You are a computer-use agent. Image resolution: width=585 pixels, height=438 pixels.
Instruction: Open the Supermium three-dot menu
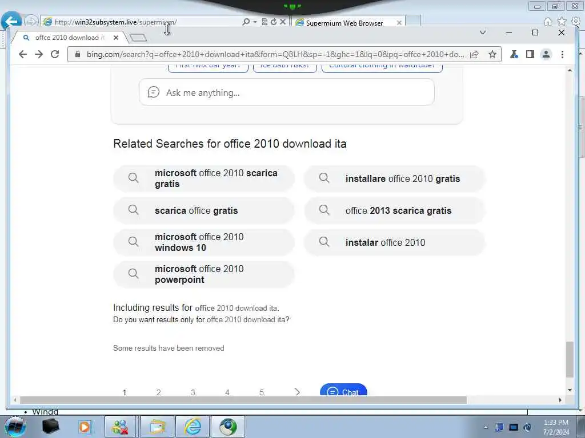coord(562,54)
